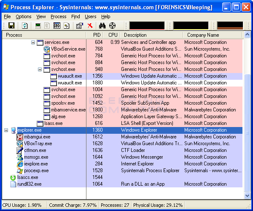Image resolution: width=253 pixels, height=211 pixels.
Task: Click the lsass.exe window icon
Action: tap(40, 124)
